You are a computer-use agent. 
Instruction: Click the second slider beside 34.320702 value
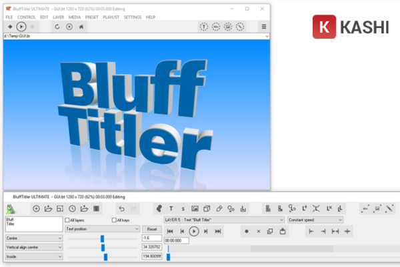103,248
